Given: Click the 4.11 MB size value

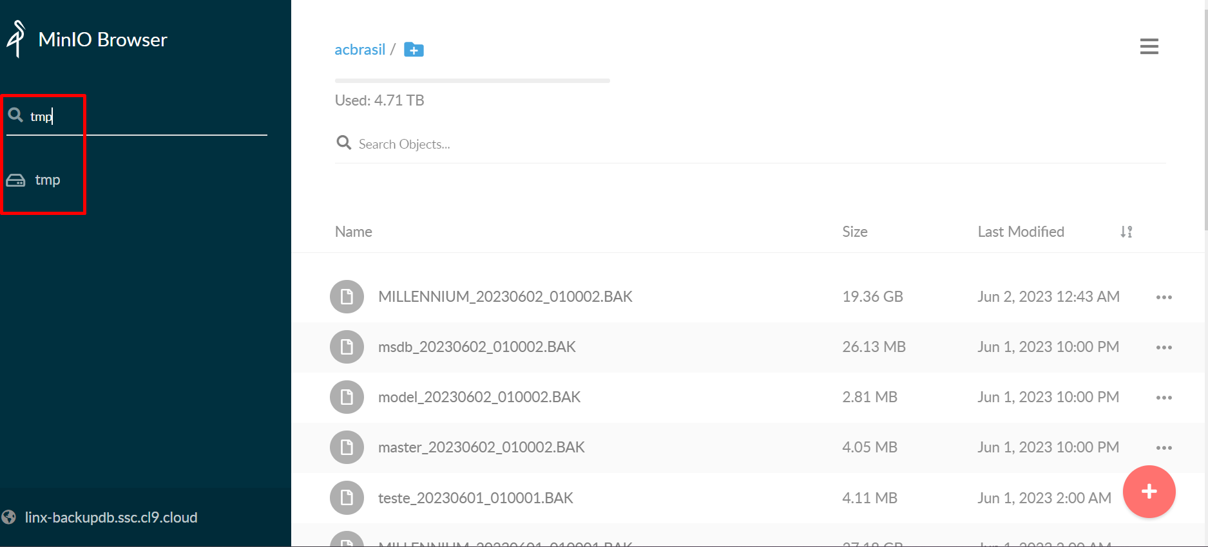Looking at the screenshot, I should point(870,498).
